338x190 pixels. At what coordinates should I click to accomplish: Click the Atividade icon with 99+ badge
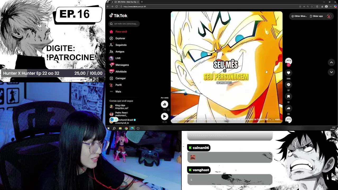click(x=111, y=72)
